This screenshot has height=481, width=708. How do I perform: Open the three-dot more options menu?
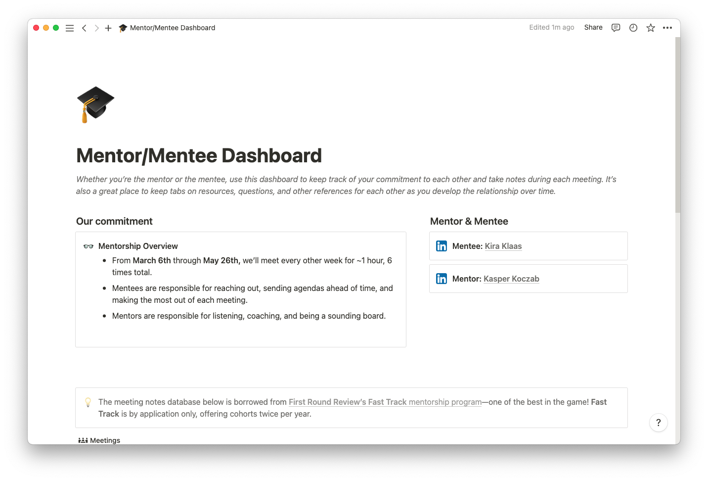click(667, 28)
